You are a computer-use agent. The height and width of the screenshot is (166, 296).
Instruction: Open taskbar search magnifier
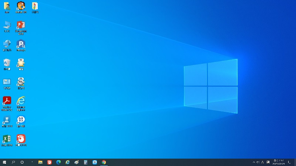click(13, 162)
